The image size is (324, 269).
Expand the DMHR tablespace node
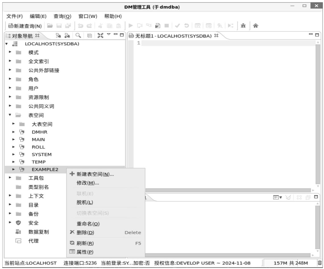pyautogui.click(x=13, y=132)
